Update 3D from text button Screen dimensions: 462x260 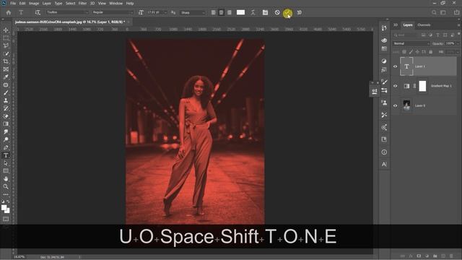point(300,12)
